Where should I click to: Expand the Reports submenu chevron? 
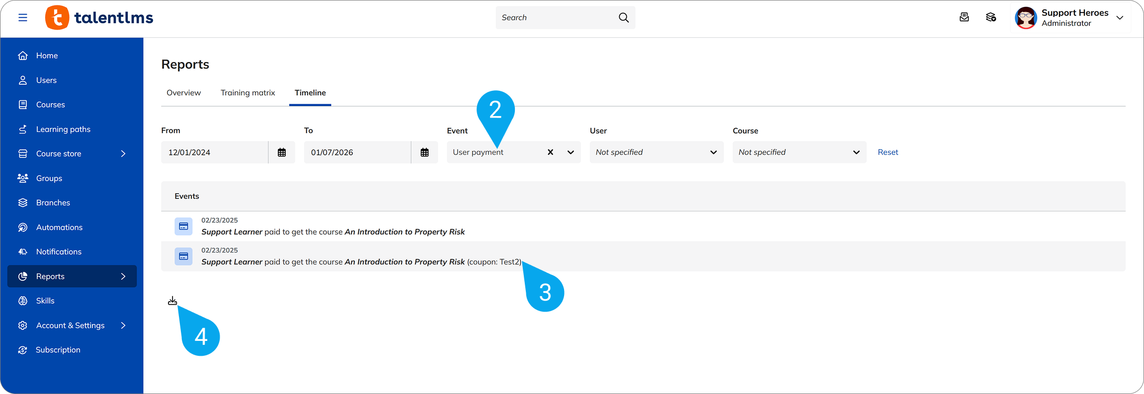click(123, 276)
